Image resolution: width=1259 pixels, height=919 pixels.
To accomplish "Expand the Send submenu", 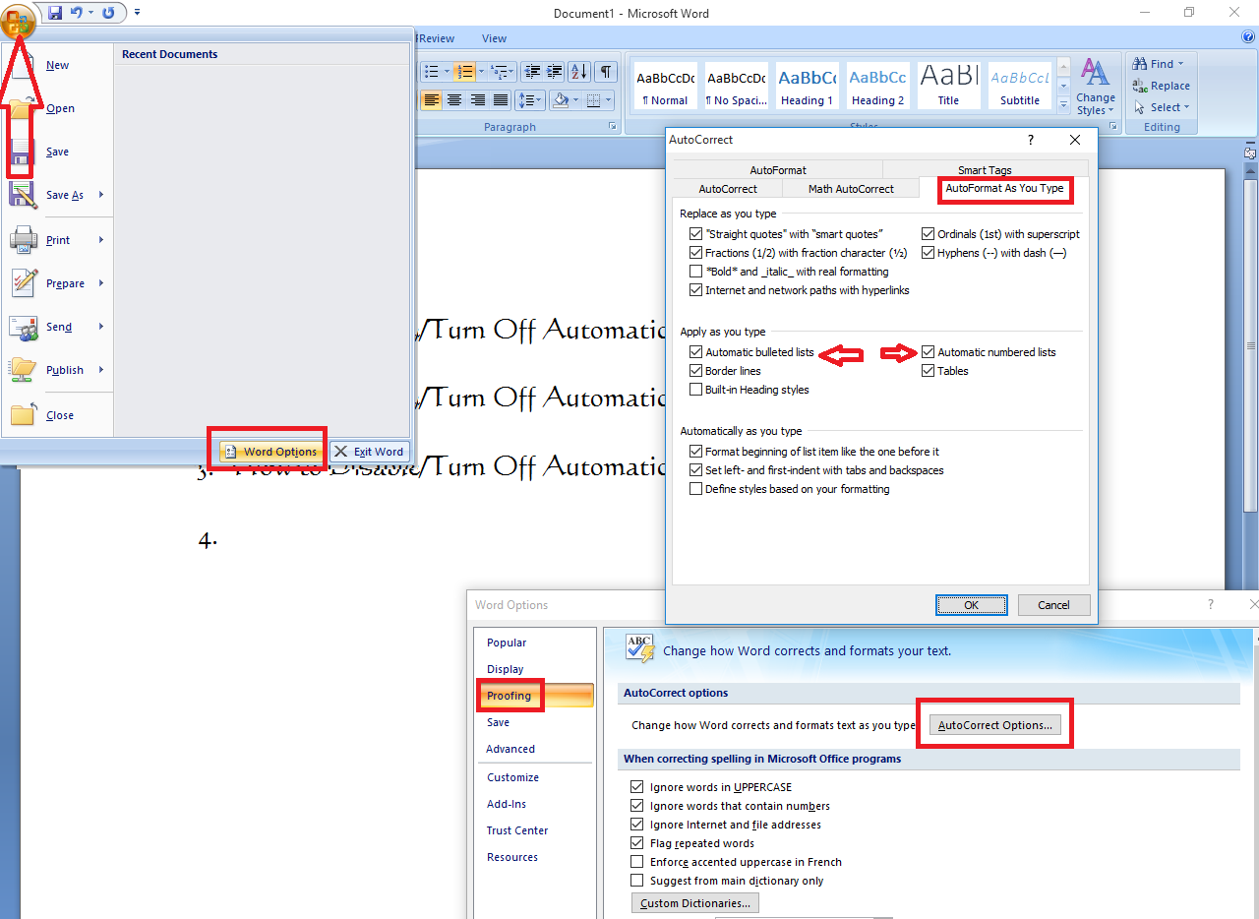I will click(x=101, y=327).
